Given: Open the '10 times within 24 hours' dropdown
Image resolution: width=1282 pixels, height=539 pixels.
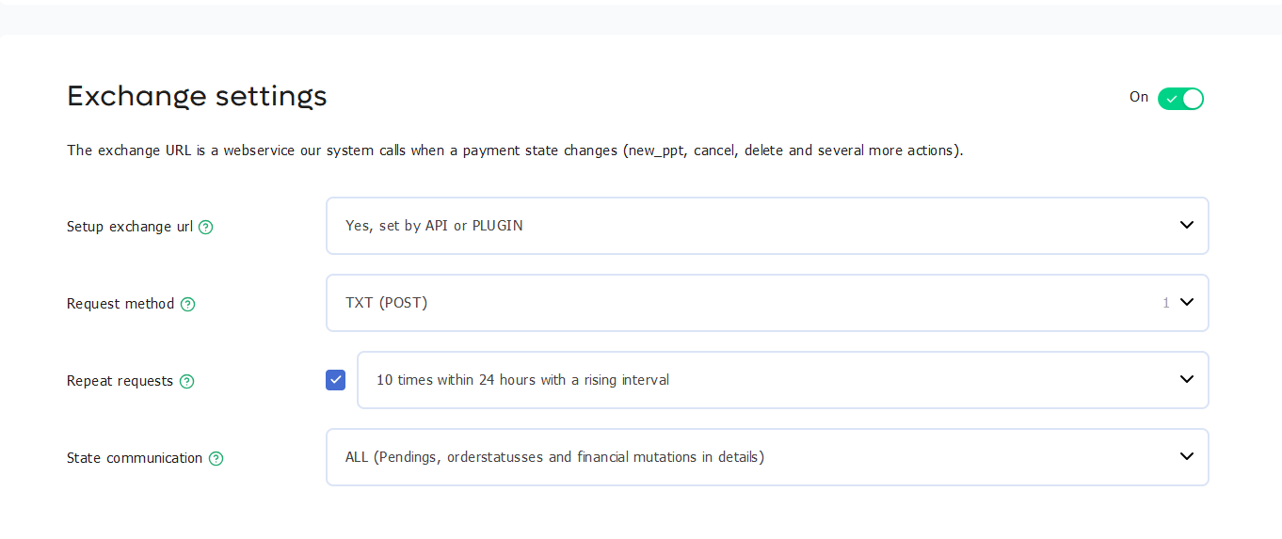Looking at the screenshot, I should click(782, 380).
